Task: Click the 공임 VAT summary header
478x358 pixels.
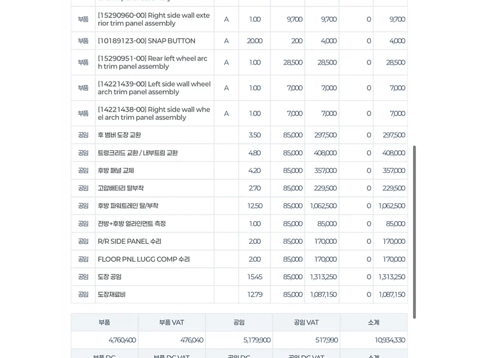Action: point(306,322)
